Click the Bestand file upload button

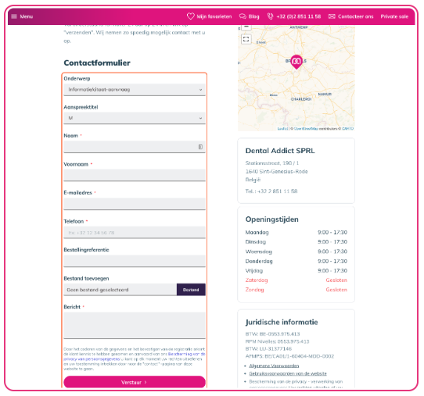pyautogui.click(x=191, y=290)
